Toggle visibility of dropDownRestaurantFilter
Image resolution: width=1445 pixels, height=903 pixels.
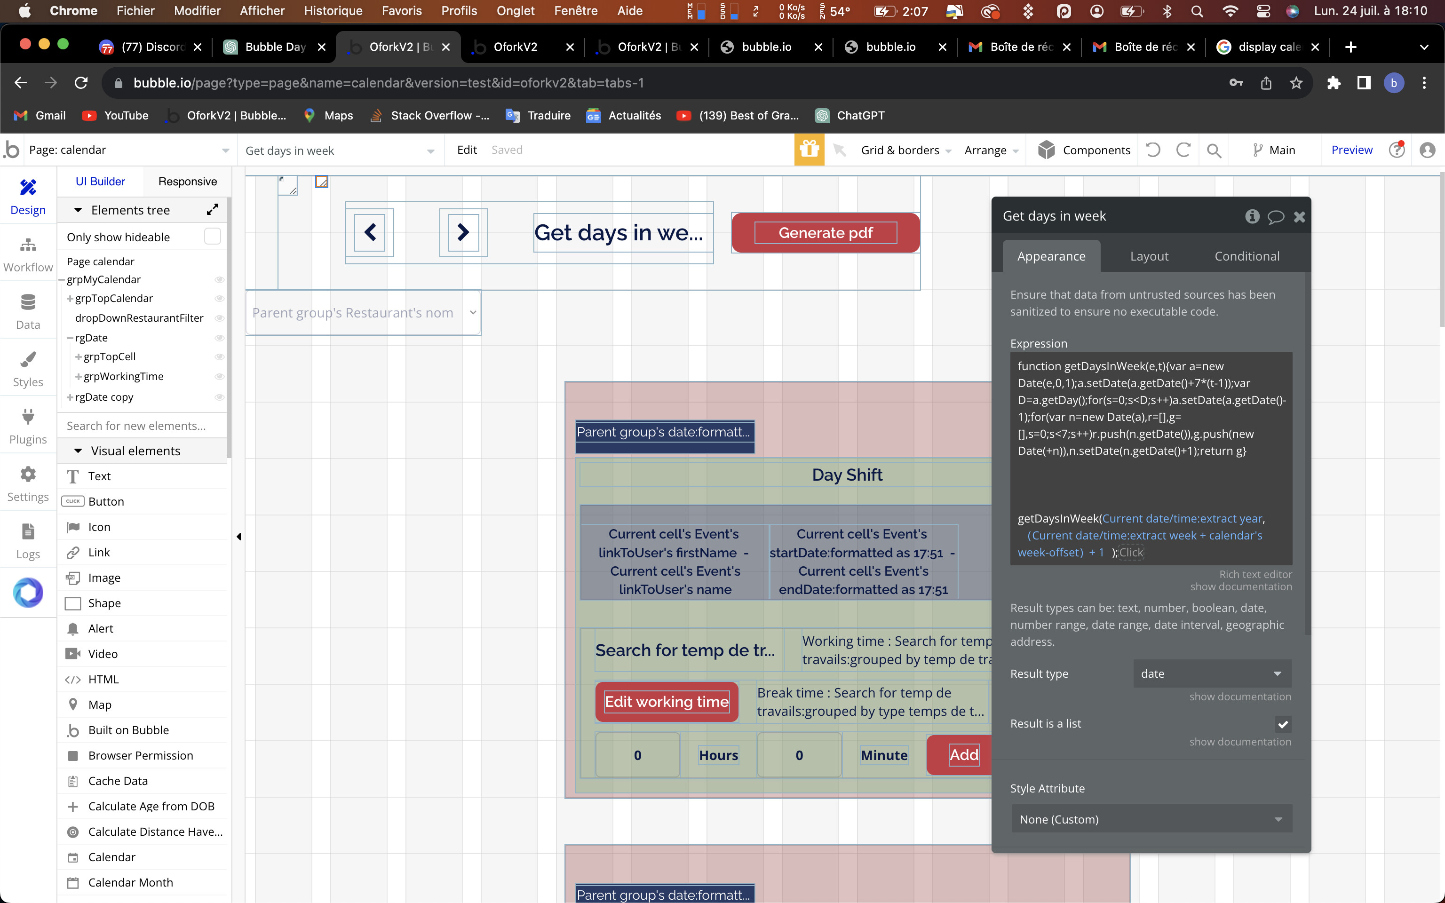tap(219, 318)
